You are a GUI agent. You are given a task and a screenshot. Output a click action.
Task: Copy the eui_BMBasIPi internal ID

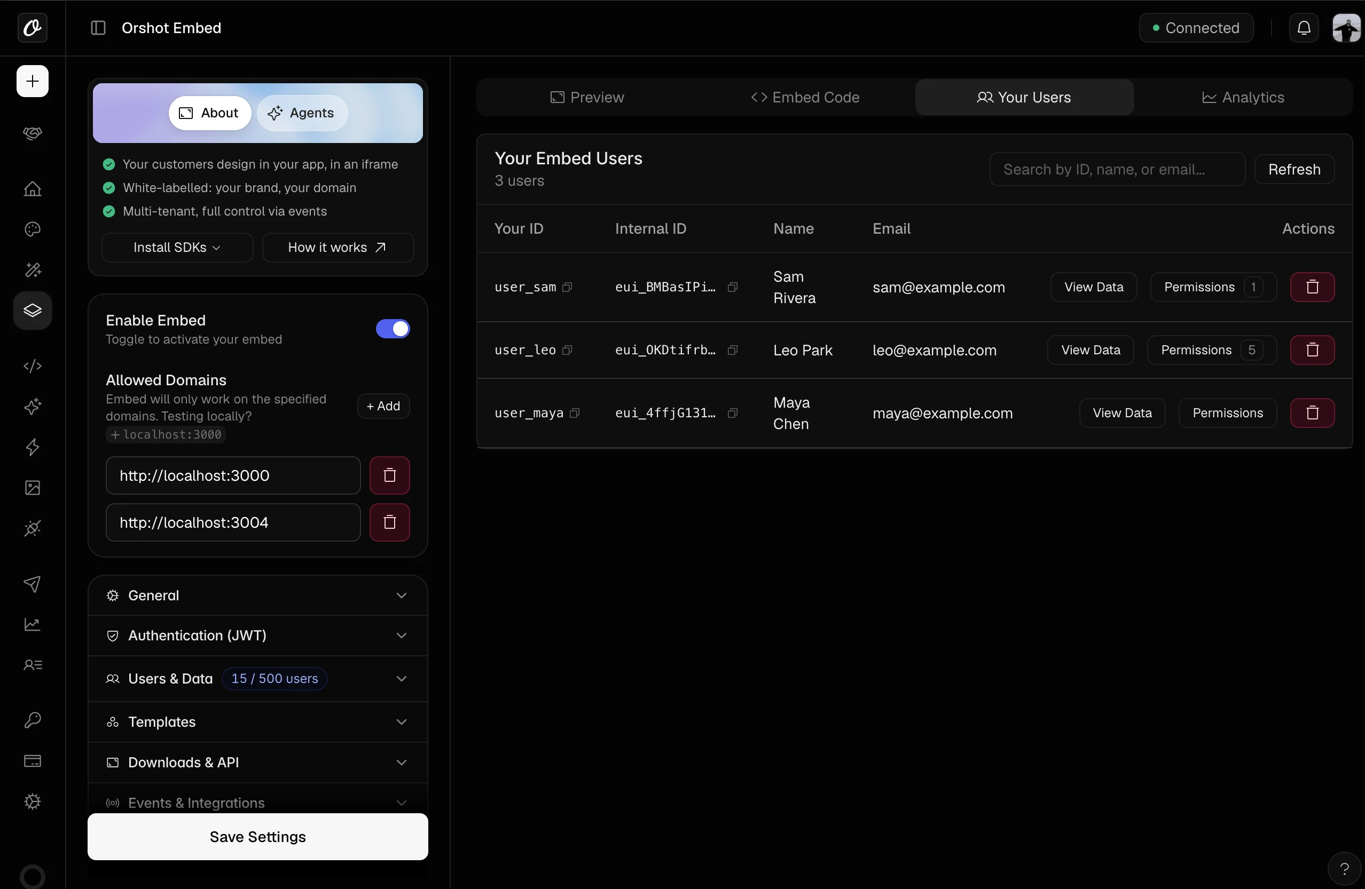732,287
